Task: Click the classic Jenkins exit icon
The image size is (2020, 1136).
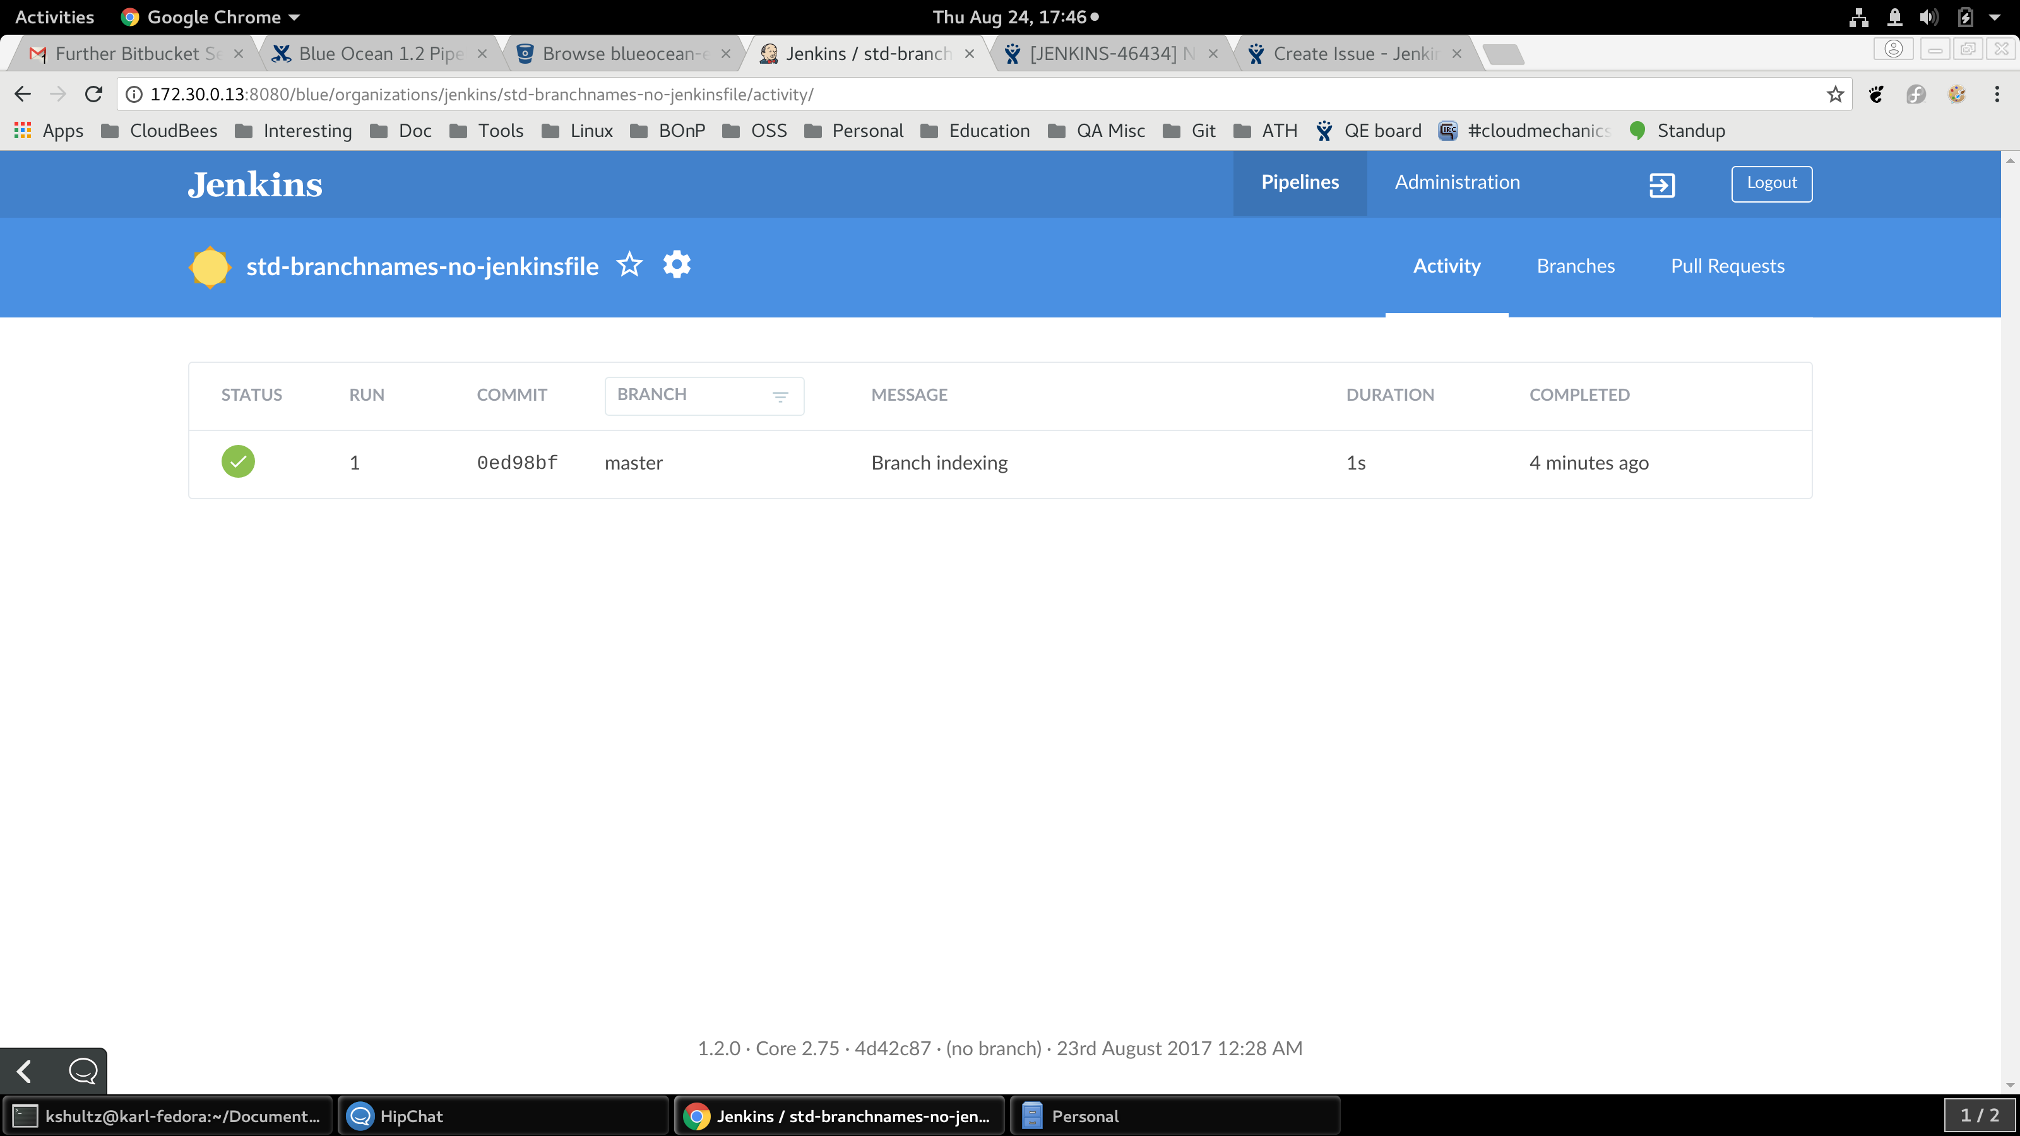Action: click(x=1661, y=185)
